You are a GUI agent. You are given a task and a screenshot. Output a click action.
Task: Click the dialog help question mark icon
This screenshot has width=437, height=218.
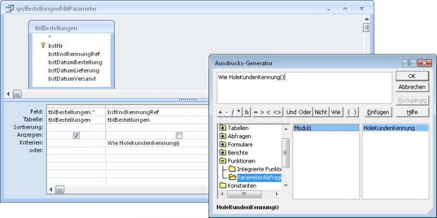click(409, 63)
